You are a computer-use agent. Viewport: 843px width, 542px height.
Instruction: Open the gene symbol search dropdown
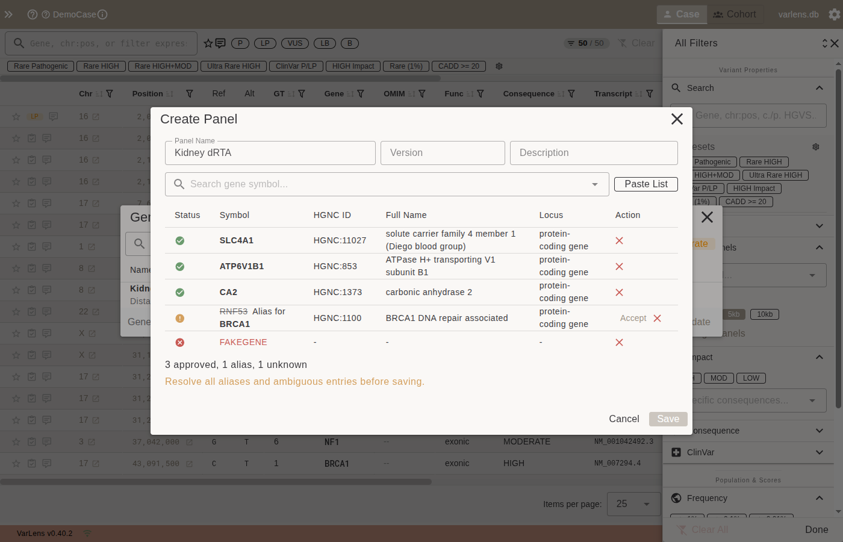pos(594,184)
